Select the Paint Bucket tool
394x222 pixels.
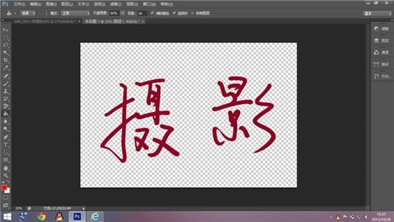(x=6, y=113)
